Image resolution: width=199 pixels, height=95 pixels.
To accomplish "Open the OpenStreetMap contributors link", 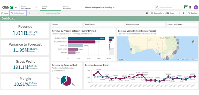I will point(187,59).
